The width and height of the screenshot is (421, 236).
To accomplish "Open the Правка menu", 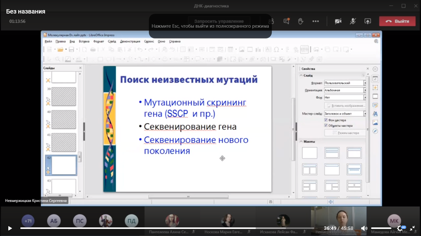I will 60,41.
